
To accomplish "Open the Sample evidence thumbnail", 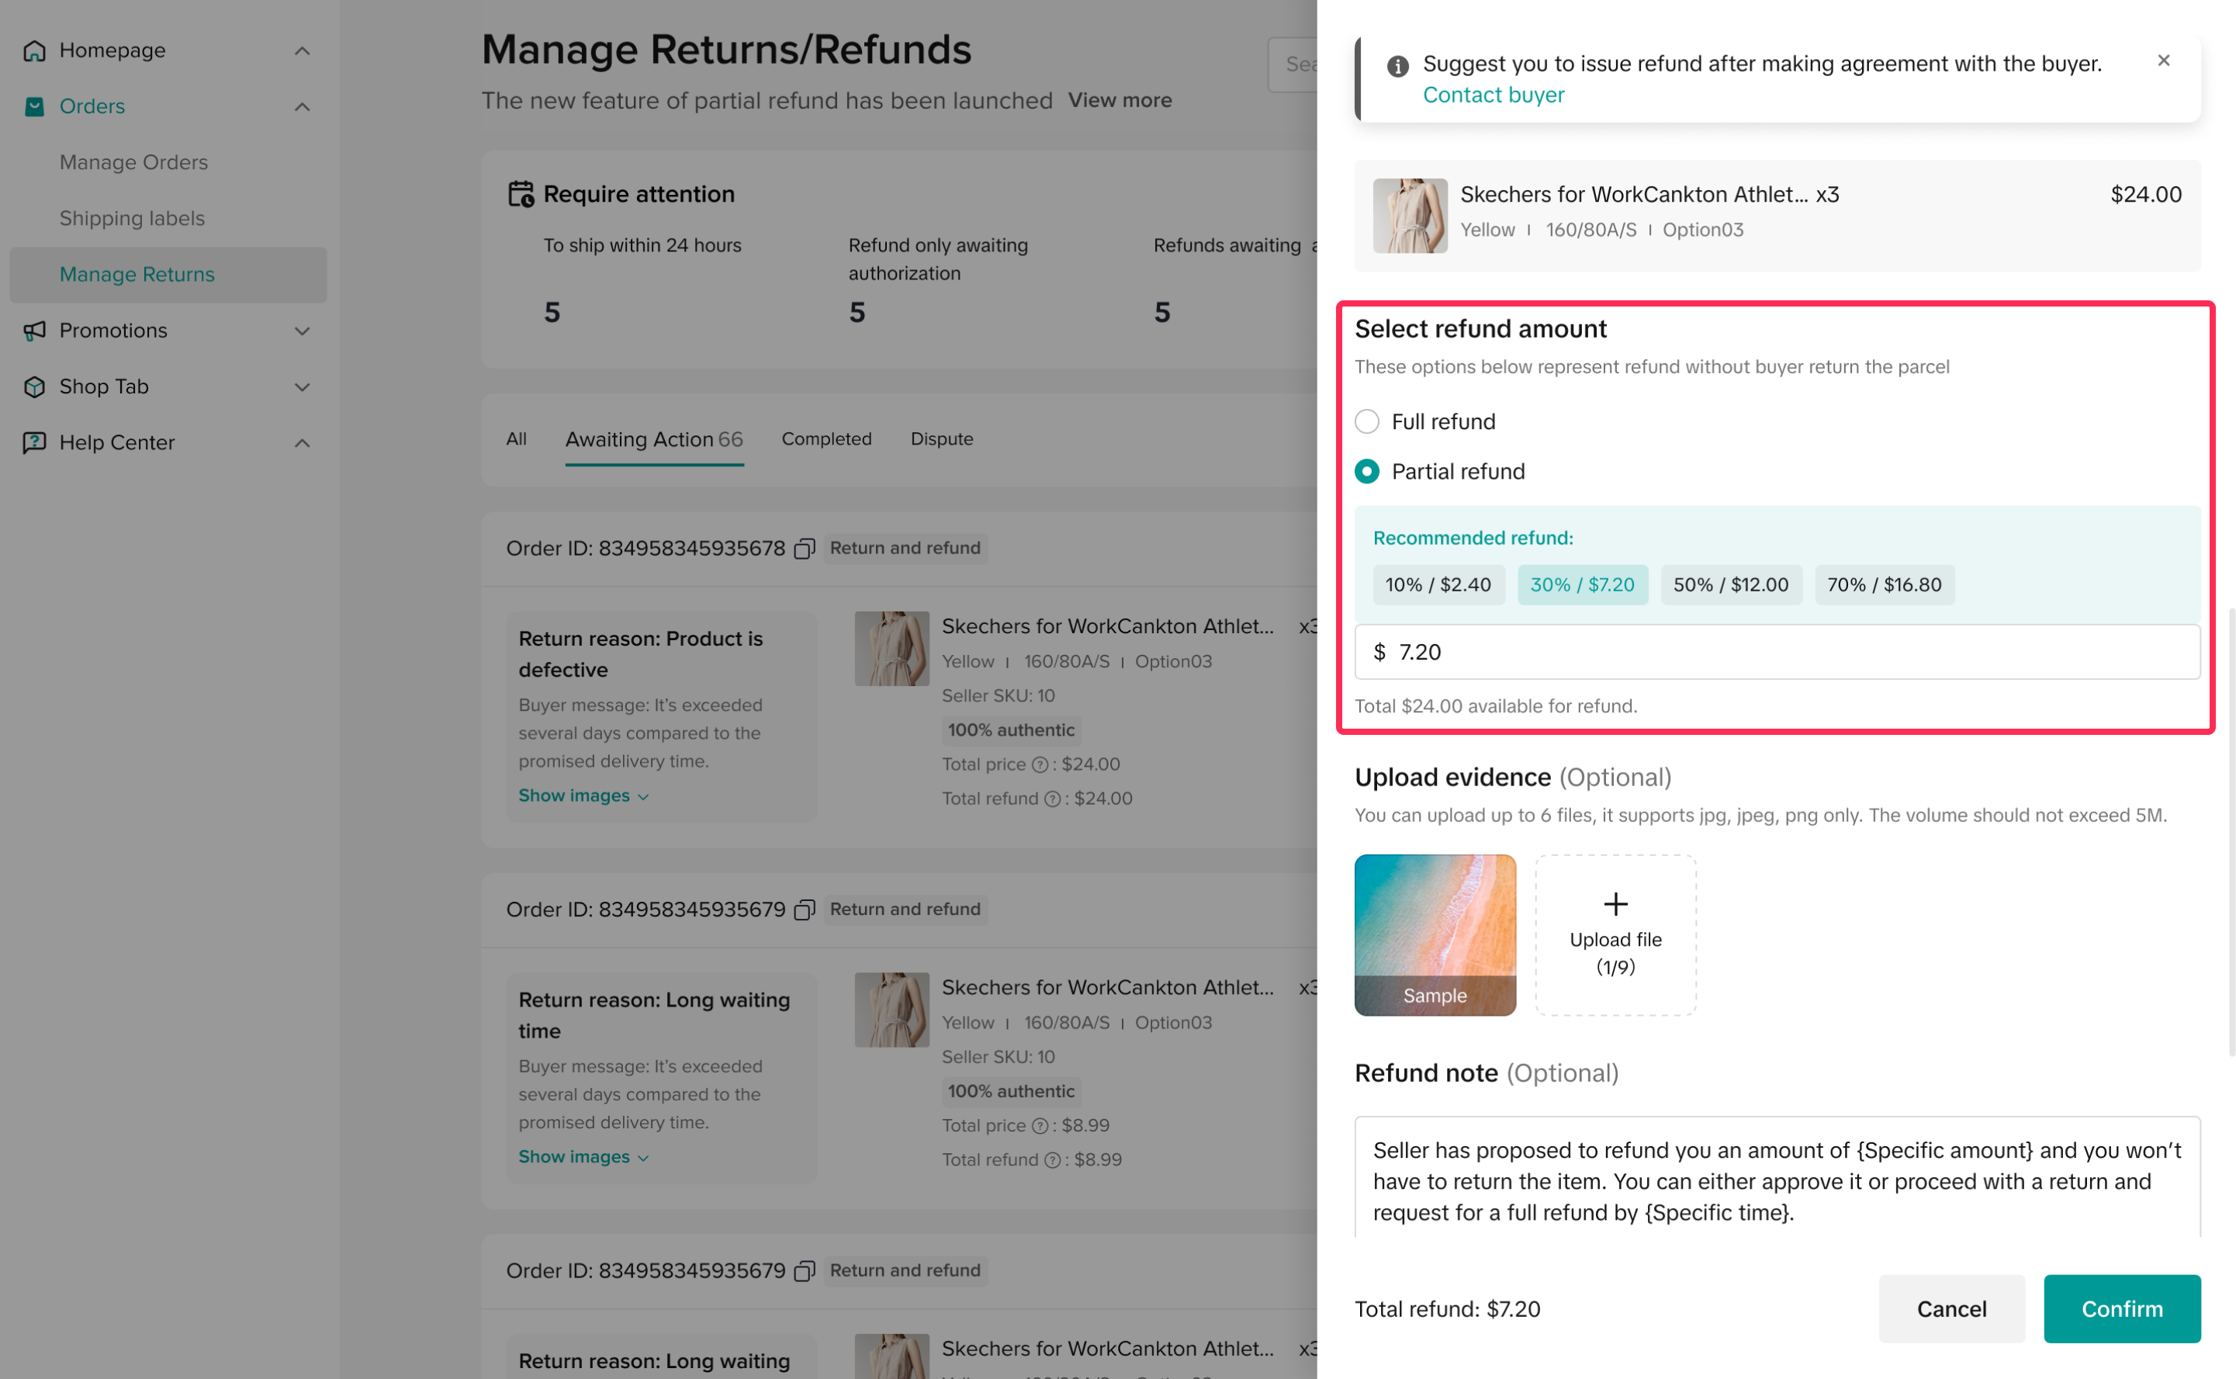I will tap(1435, 935).
